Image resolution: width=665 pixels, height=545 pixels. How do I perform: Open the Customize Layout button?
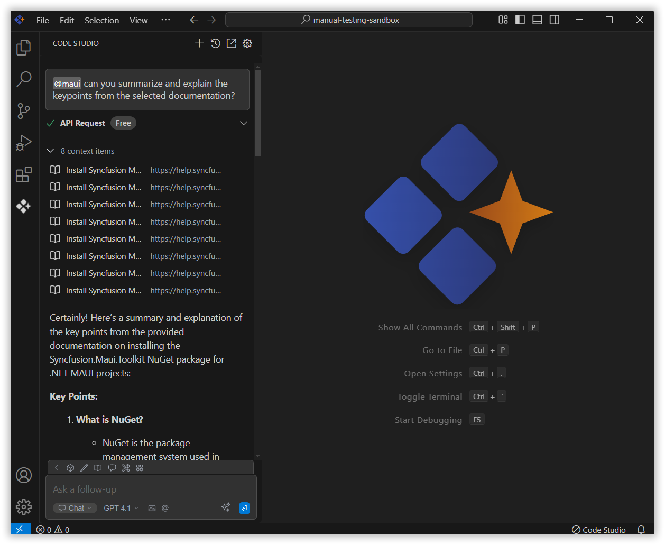[x=503, y=20]
